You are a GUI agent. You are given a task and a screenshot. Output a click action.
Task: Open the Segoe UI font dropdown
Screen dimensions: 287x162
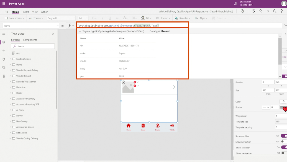60,18
